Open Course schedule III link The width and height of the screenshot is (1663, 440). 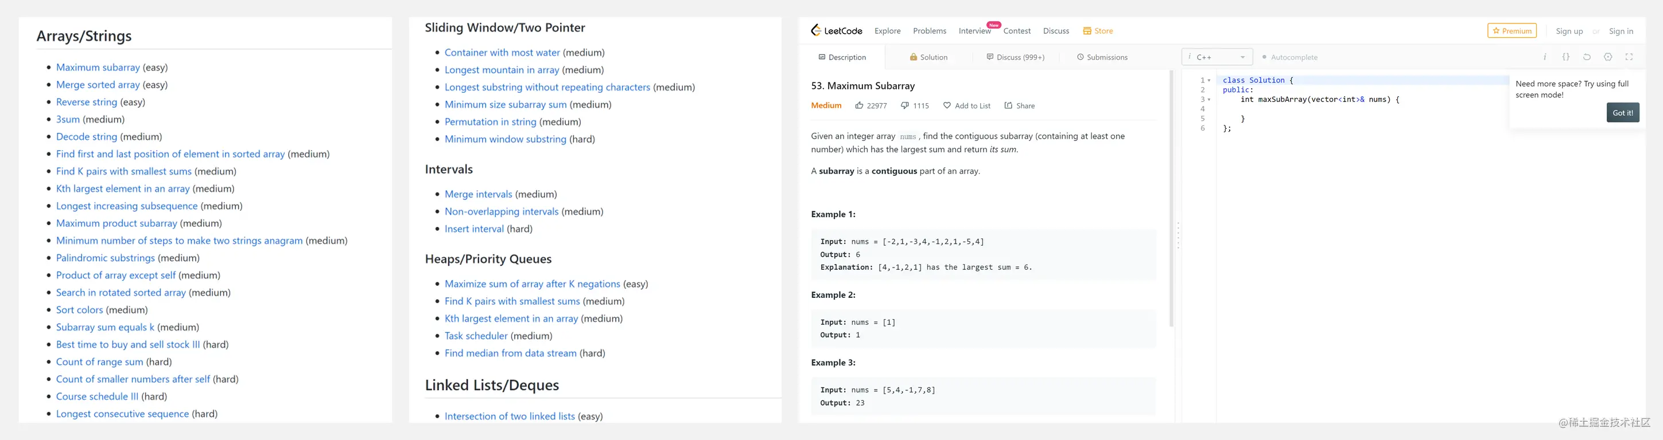pos(97,396)
